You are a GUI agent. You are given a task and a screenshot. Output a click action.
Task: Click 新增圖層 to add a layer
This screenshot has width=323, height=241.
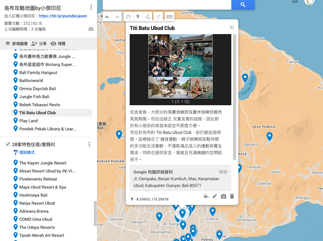(16, 44)
